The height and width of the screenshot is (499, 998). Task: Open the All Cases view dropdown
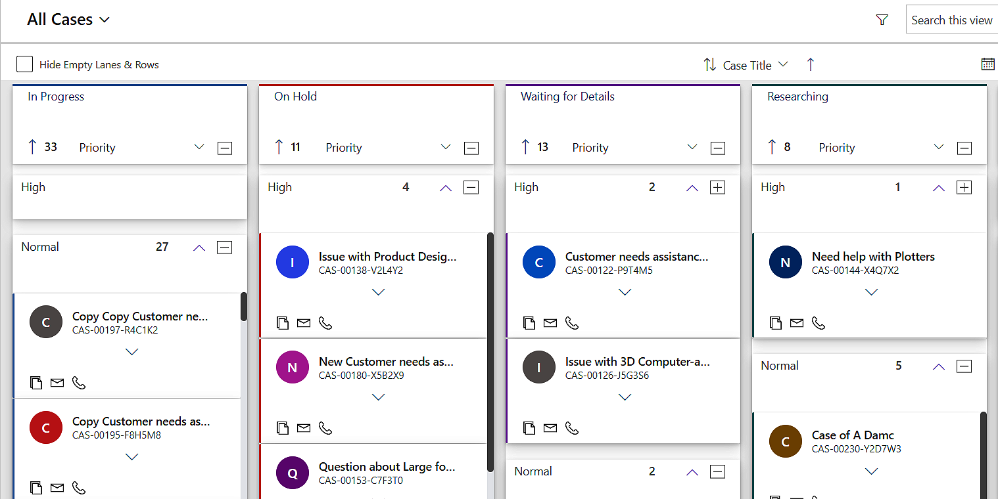coord(68,20)
